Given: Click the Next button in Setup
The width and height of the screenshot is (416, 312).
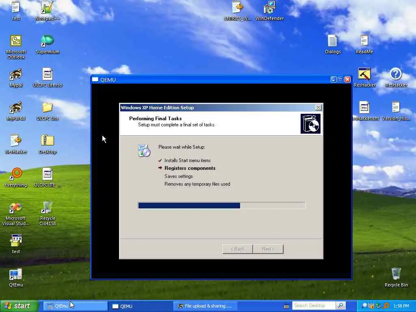Looking at the screenshot, I should (x=268, y=249).
